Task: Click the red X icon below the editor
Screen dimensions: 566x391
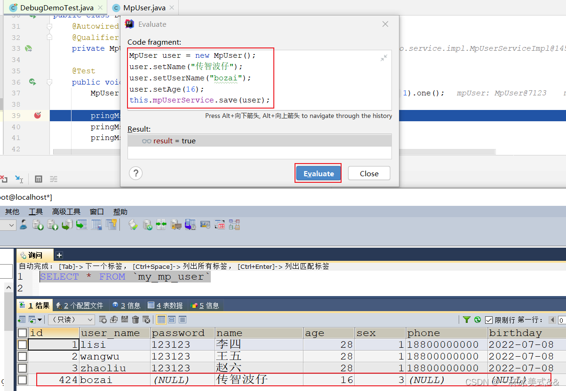Action: point(3,179)
